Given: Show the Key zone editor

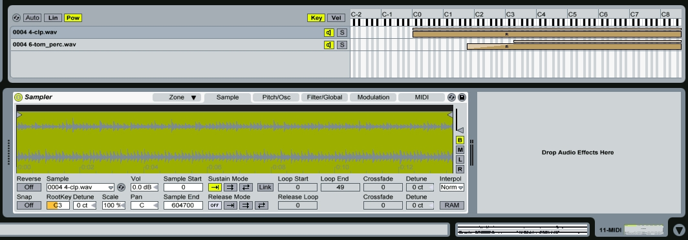Looking at the screenshot, I should tap(316, 18).
